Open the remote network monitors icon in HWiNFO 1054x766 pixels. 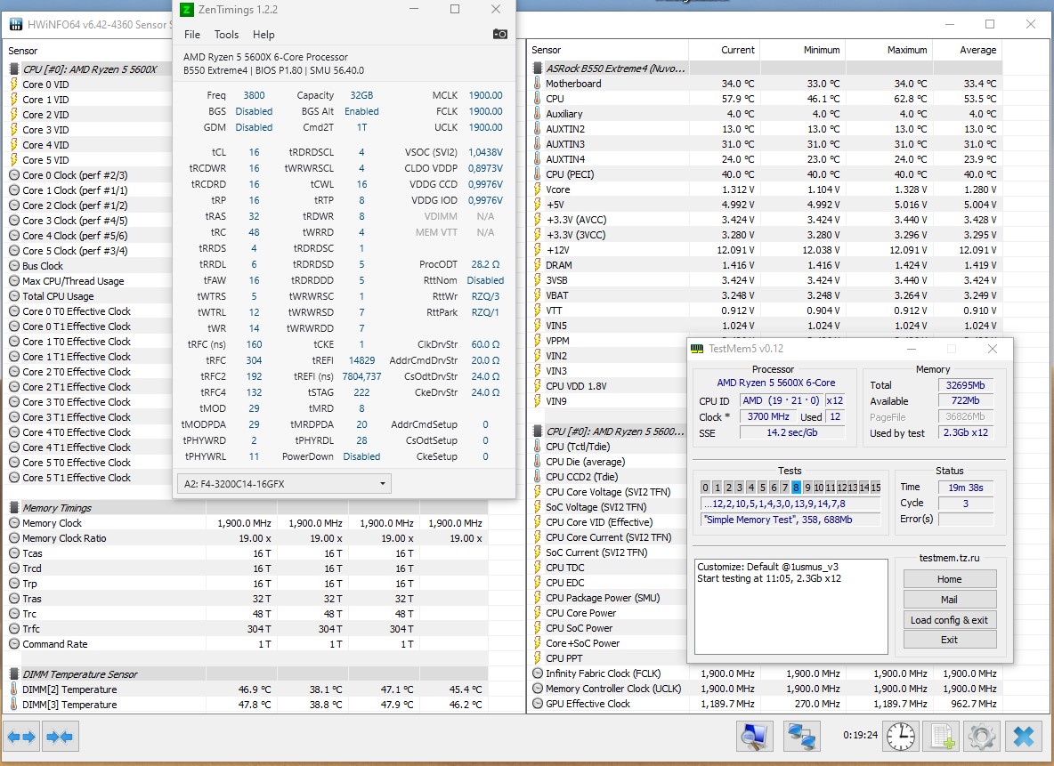tap(801, 738)
